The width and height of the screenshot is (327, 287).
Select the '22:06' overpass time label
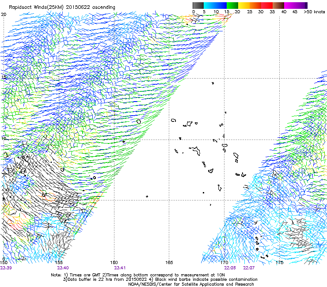230,268
